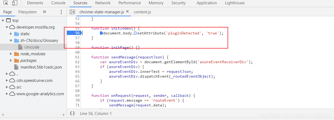Set a breakpoint on line 62

click(77, 62)
